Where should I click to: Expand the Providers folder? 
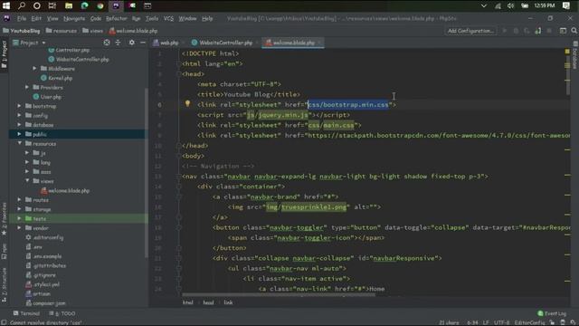pos(27,87)
